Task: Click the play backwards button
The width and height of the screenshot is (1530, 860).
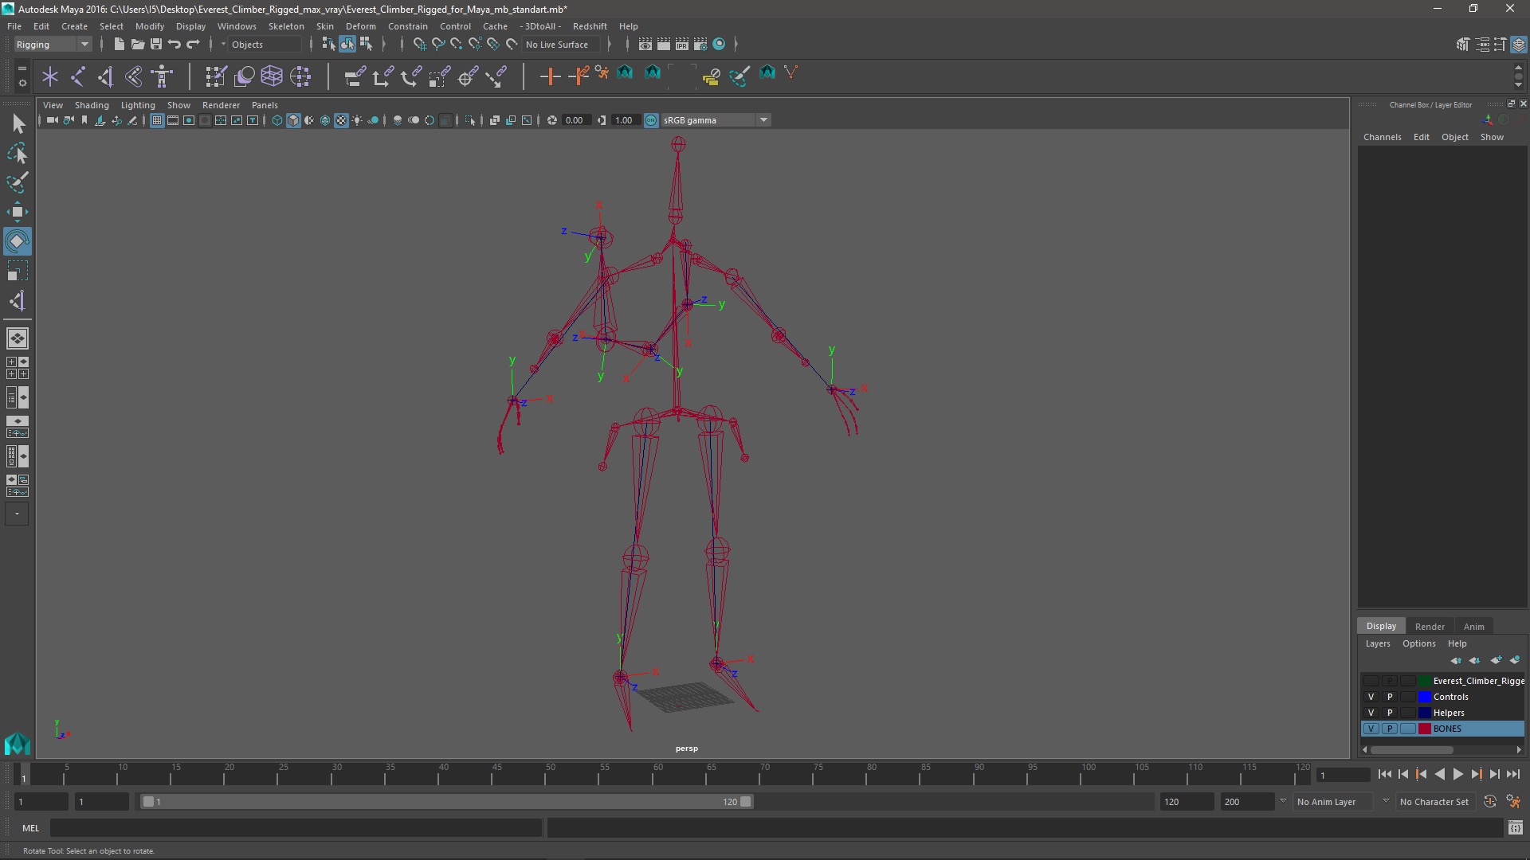Action: [x=1439, y=774]
